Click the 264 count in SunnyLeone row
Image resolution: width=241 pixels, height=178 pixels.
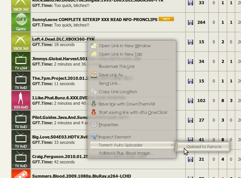point(202,22)
